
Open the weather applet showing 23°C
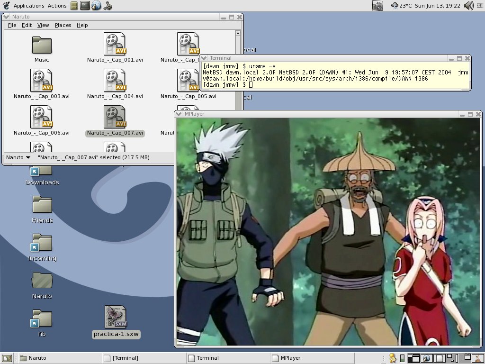click(x=401, y=6)
